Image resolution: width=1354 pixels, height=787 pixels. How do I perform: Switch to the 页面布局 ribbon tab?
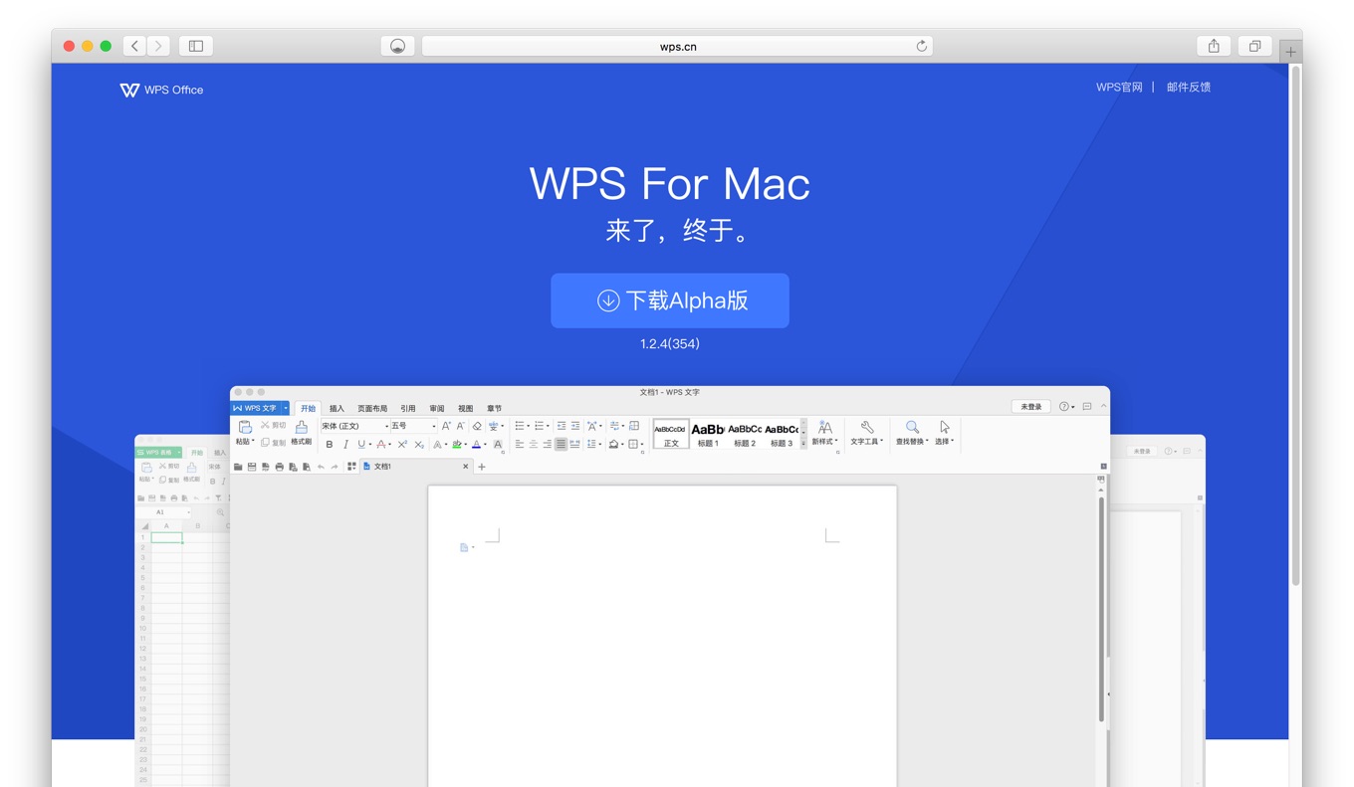pos(372,409)
